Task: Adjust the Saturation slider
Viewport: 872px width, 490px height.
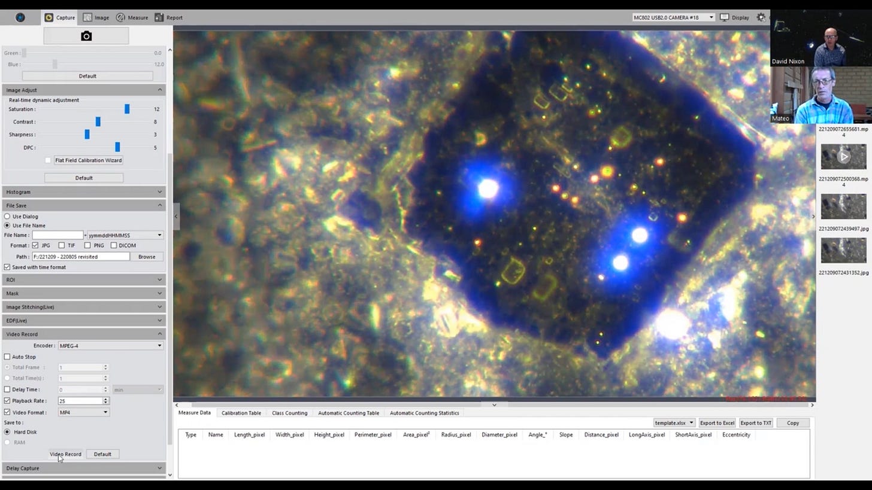Action: (x=126, y=109)
